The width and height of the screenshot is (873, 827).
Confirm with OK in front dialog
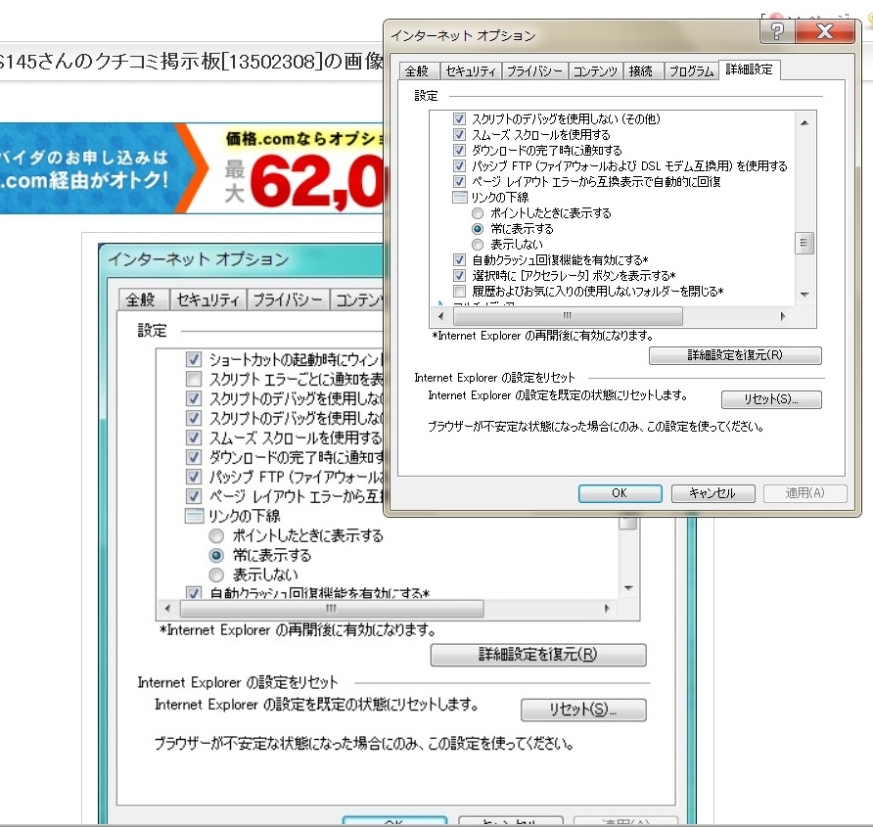pyautogui.click(x=620, y=493)
